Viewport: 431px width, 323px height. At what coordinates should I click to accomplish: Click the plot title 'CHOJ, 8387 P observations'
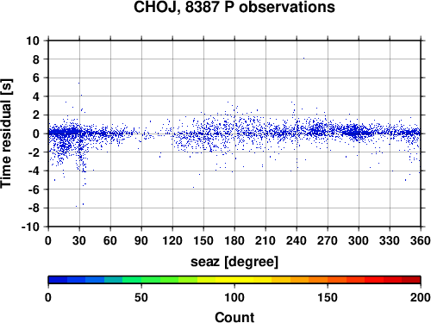[234, 7]
